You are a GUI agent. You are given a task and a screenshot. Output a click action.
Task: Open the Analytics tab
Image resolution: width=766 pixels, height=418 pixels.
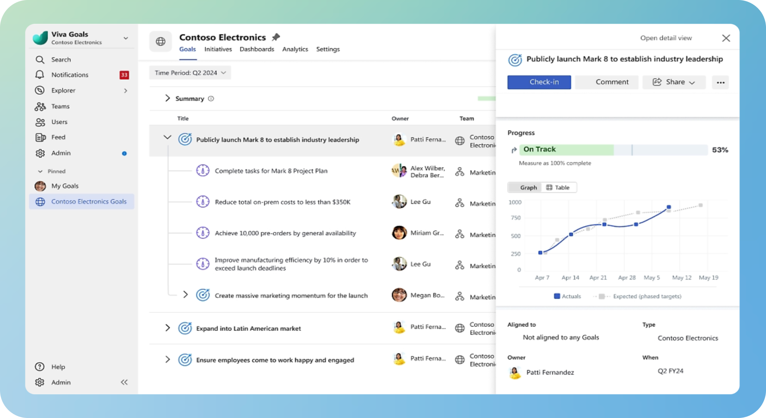295,49
